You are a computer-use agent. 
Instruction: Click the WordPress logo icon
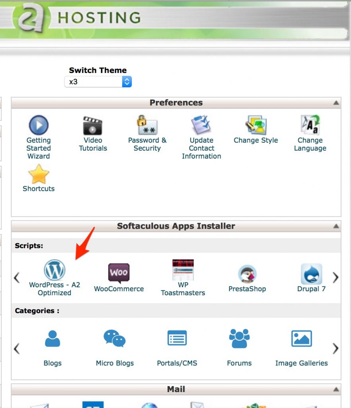point(54,270)
